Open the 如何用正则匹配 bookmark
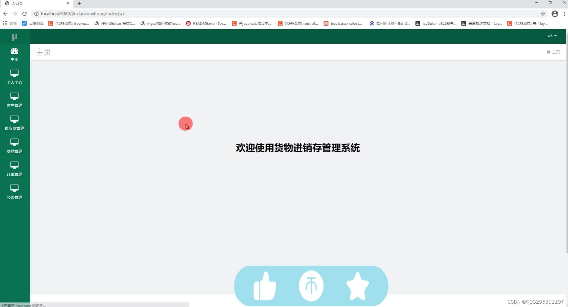Image resolution: width=568 pixels, height=307 pixels. click(390, 23)
